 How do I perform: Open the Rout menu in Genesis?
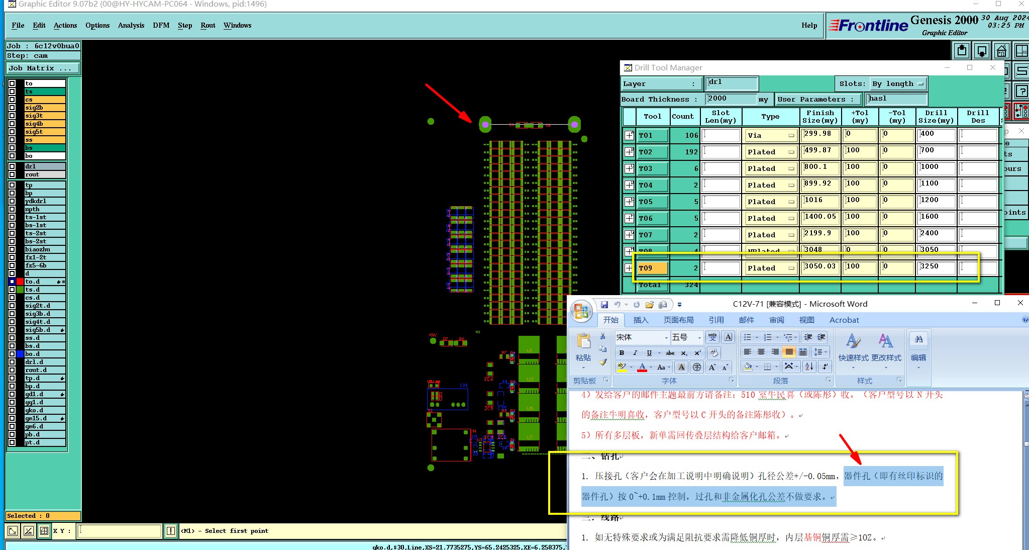point(208,25)
